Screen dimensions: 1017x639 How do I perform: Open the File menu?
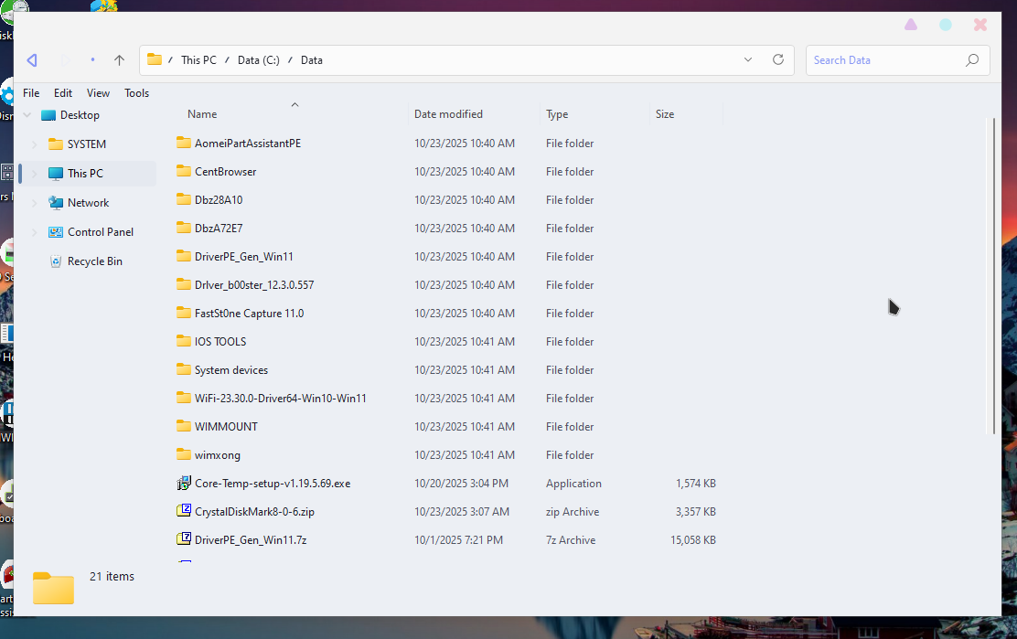pyautogui.click(x=31, y=93)
